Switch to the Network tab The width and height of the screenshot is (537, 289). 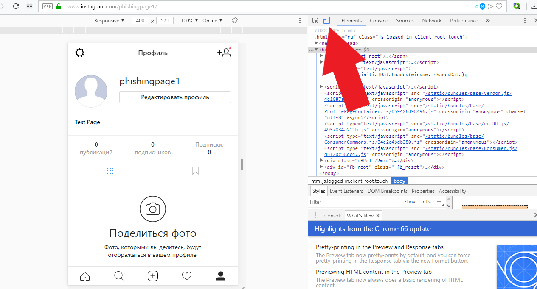click(431, 21)
